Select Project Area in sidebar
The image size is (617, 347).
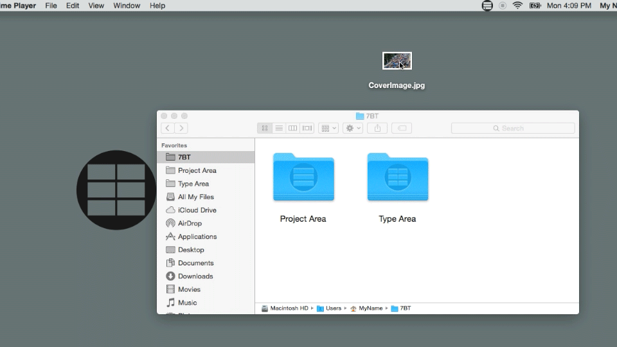[206, 170]
